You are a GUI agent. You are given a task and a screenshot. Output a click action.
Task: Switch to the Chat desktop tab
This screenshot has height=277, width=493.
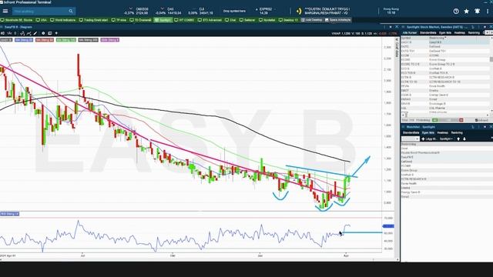[x=230, y=20]
